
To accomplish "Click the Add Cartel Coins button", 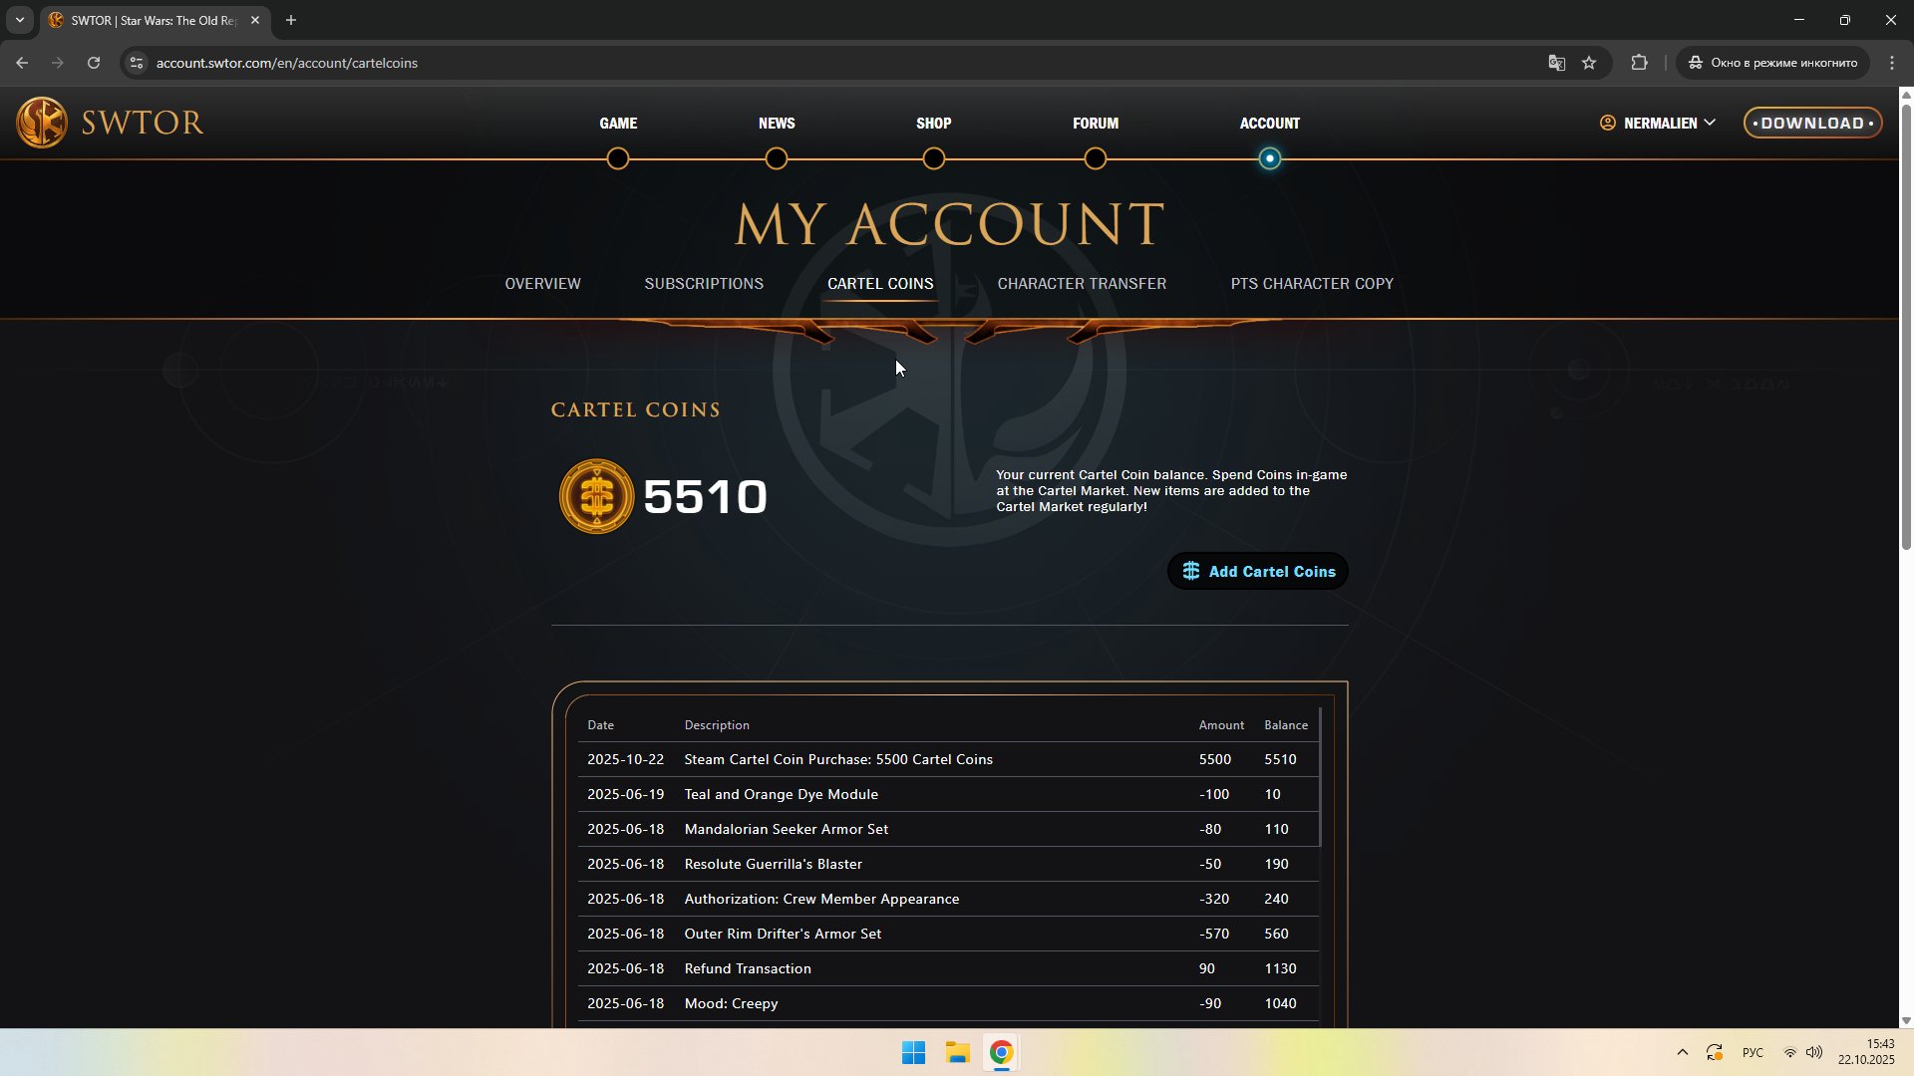I will click(1258, 571).
